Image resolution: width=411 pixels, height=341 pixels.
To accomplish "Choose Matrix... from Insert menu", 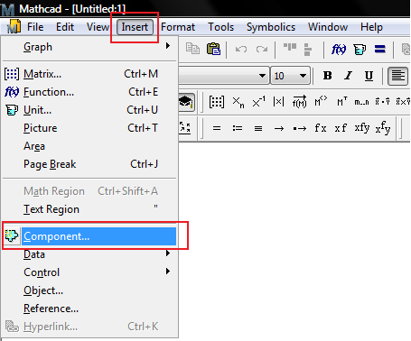I will [x=89, y=74].
